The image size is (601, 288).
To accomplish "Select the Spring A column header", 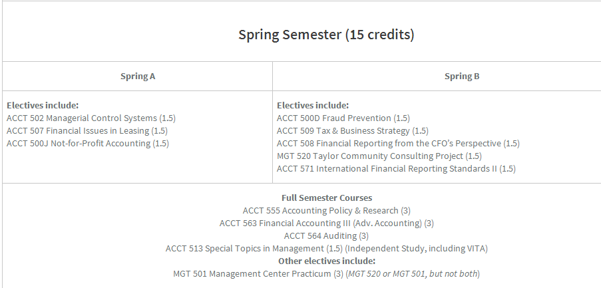I will (138, 76).
